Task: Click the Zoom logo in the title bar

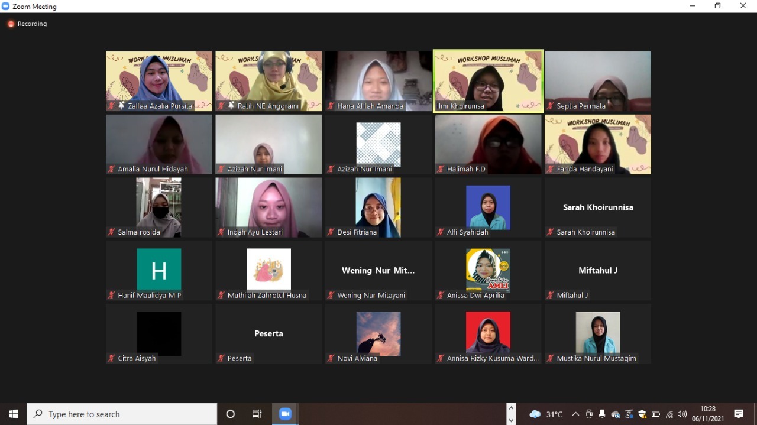Action: pos(6,7)
